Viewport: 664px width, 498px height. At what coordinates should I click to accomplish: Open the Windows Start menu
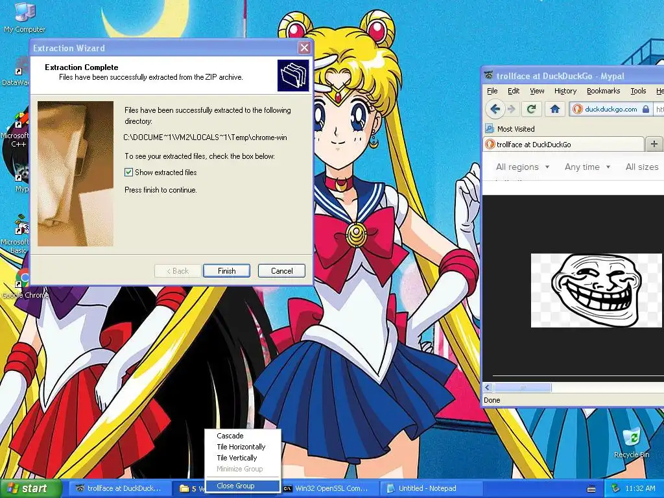[x=30, y=488]
